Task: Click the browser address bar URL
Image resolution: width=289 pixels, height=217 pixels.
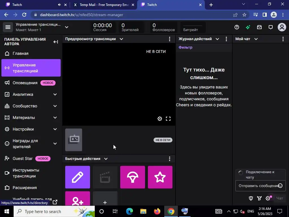Action: [x=82, y=15]
